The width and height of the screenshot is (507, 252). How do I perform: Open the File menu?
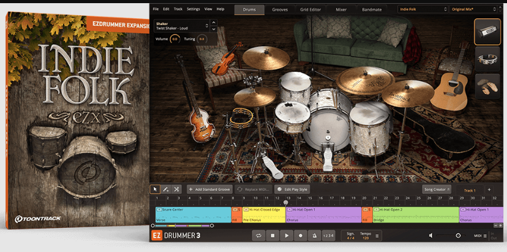point(155,9)
